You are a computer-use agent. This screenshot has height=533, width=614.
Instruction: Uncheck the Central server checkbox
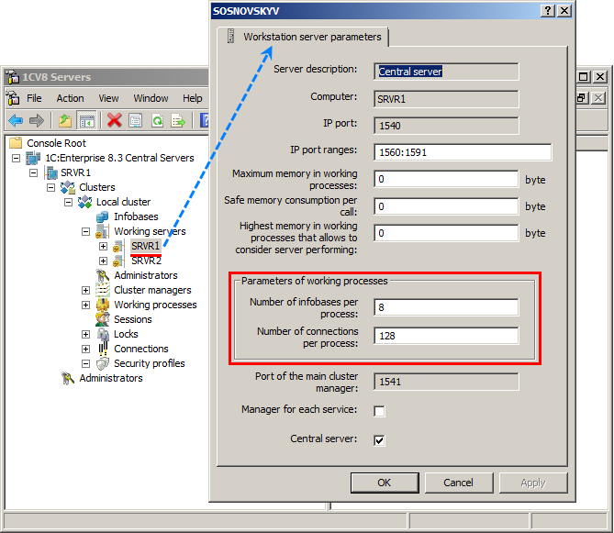tap(379, 440)
